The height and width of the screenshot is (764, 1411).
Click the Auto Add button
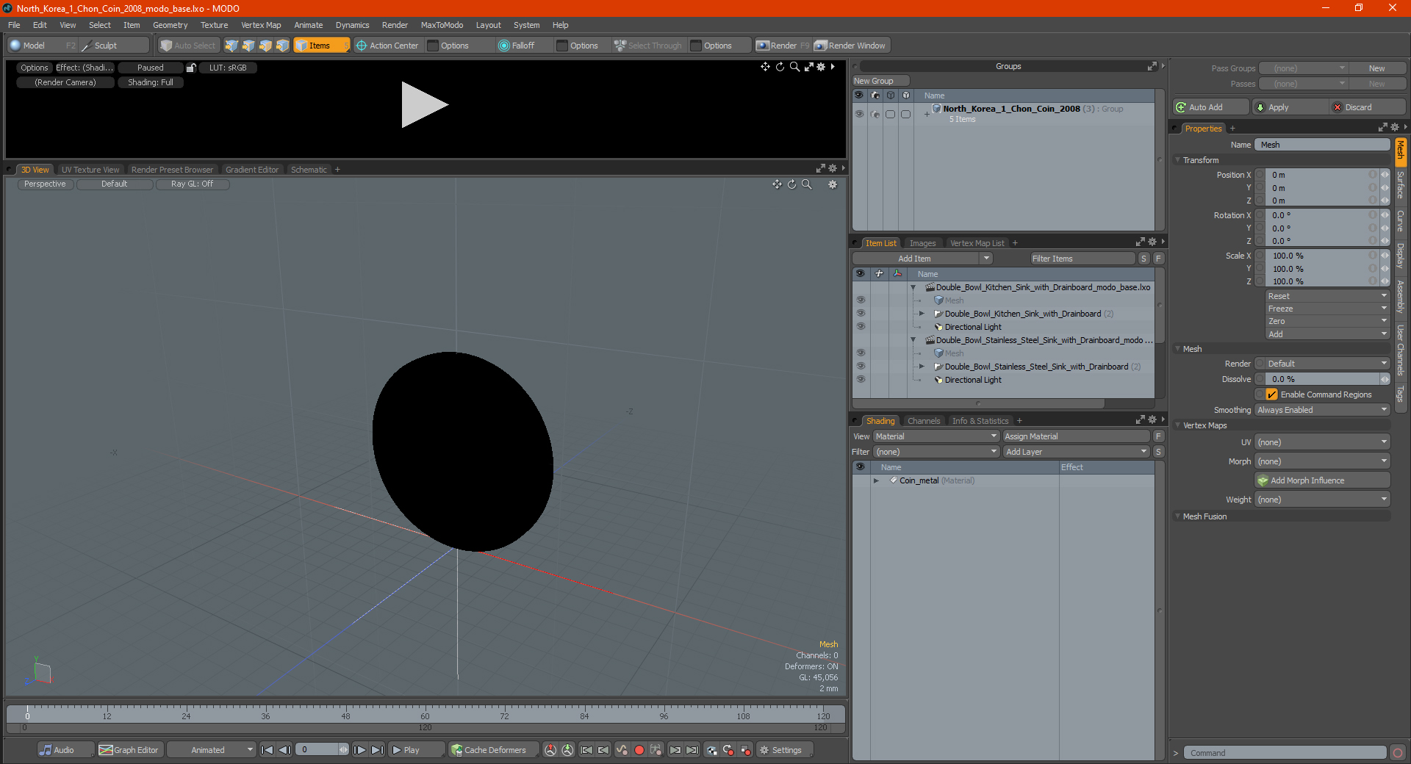(1211, 107)
